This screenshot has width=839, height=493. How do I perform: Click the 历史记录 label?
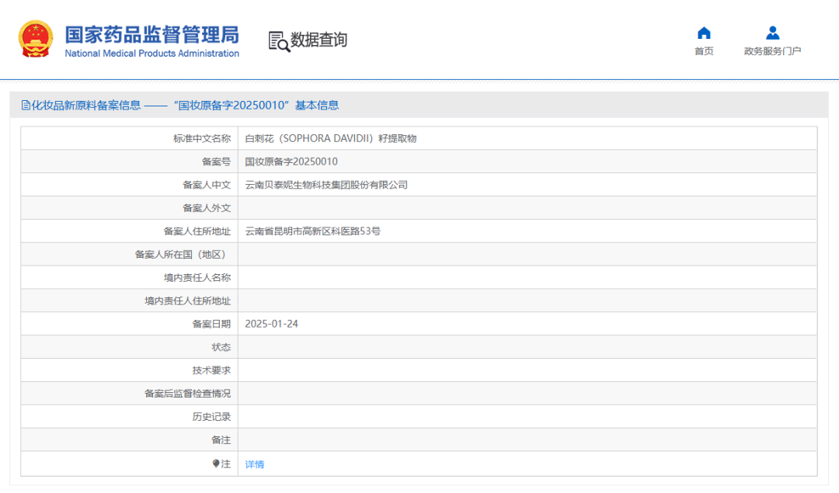coord(211,417)
